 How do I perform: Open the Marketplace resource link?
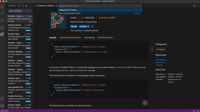coord(161,60)
